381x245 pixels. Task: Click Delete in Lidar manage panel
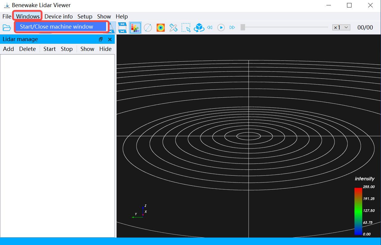[27, 49]
